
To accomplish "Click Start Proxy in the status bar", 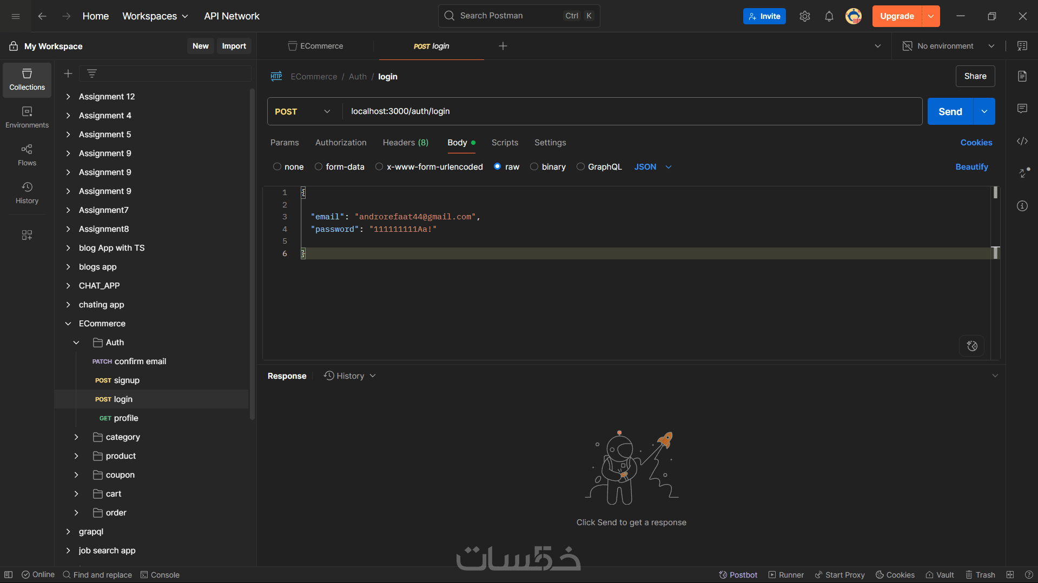I will coord(839,575).
